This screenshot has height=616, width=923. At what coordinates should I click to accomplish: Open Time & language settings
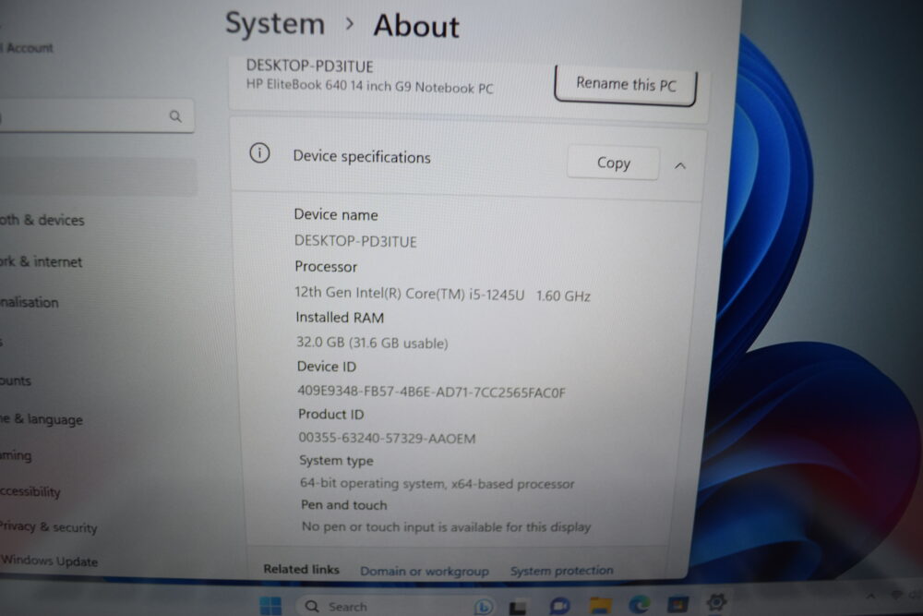tap(42, 419)
